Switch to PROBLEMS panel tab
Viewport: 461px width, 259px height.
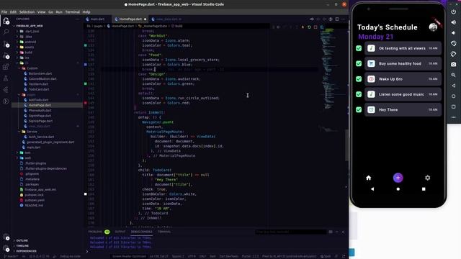[95, 232]
